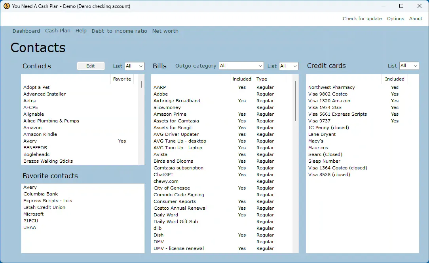Screen dimensions: 429x263
Task: Select Sleep Number credit card
Action: (324, 161)
